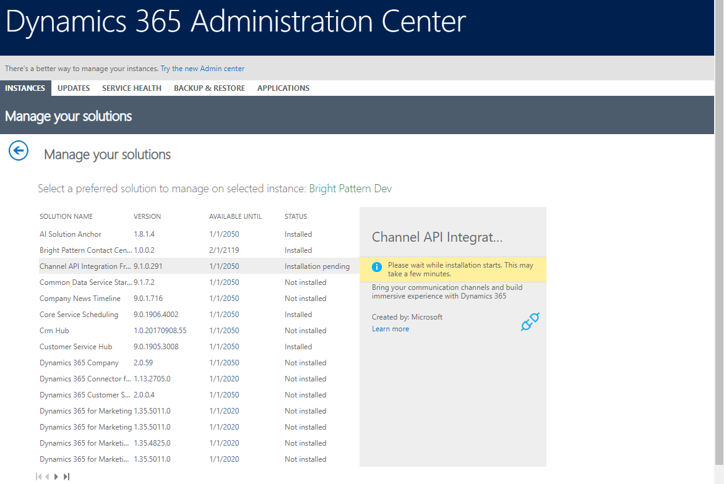Click version 1.0.20170908.55 cell
This screenshot has height=484, width=724.
pyautogui.click(x=160, y=331)
